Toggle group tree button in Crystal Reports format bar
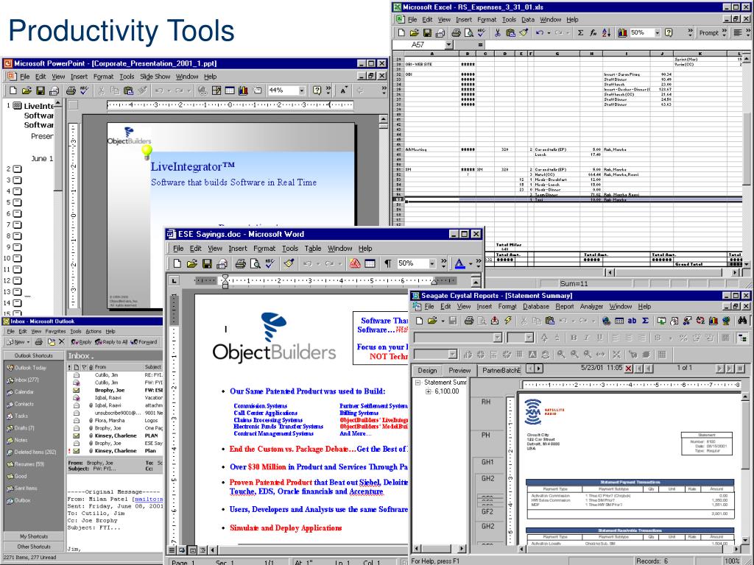 742,338
